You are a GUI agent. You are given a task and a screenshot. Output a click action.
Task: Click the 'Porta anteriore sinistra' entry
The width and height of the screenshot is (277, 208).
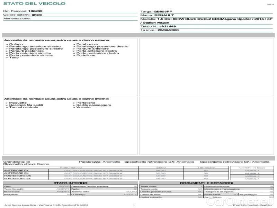click(30, 53)
